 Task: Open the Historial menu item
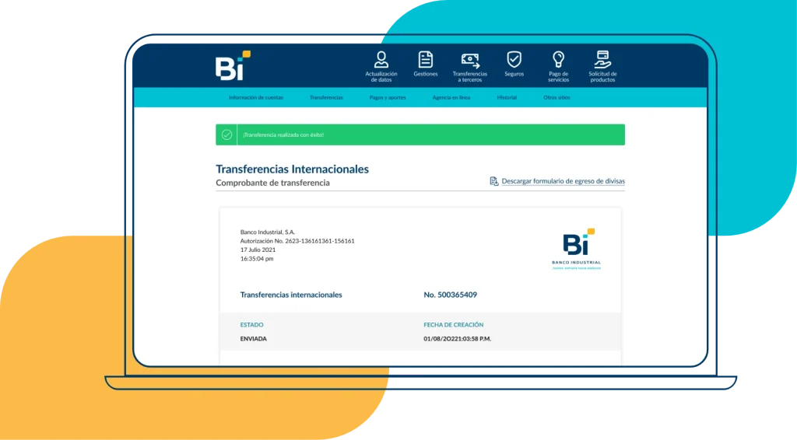coord(507,98)
